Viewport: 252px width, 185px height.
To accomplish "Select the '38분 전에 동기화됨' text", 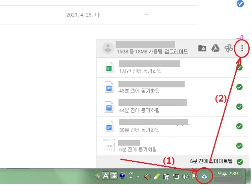I will [x=139, y=130].
